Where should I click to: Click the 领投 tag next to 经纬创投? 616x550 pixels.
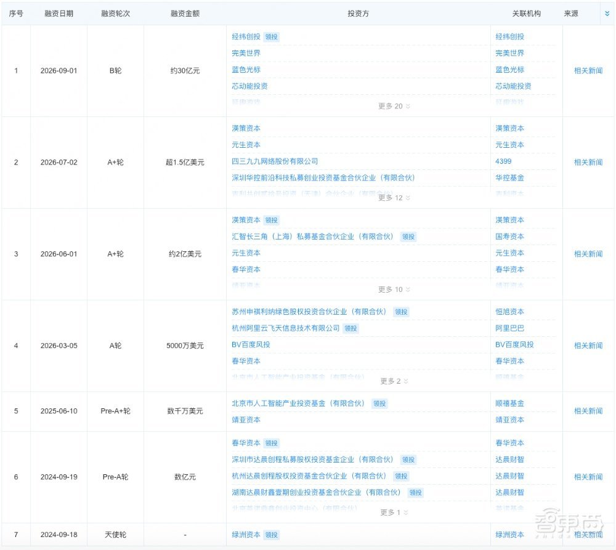[x=272, y=37]
